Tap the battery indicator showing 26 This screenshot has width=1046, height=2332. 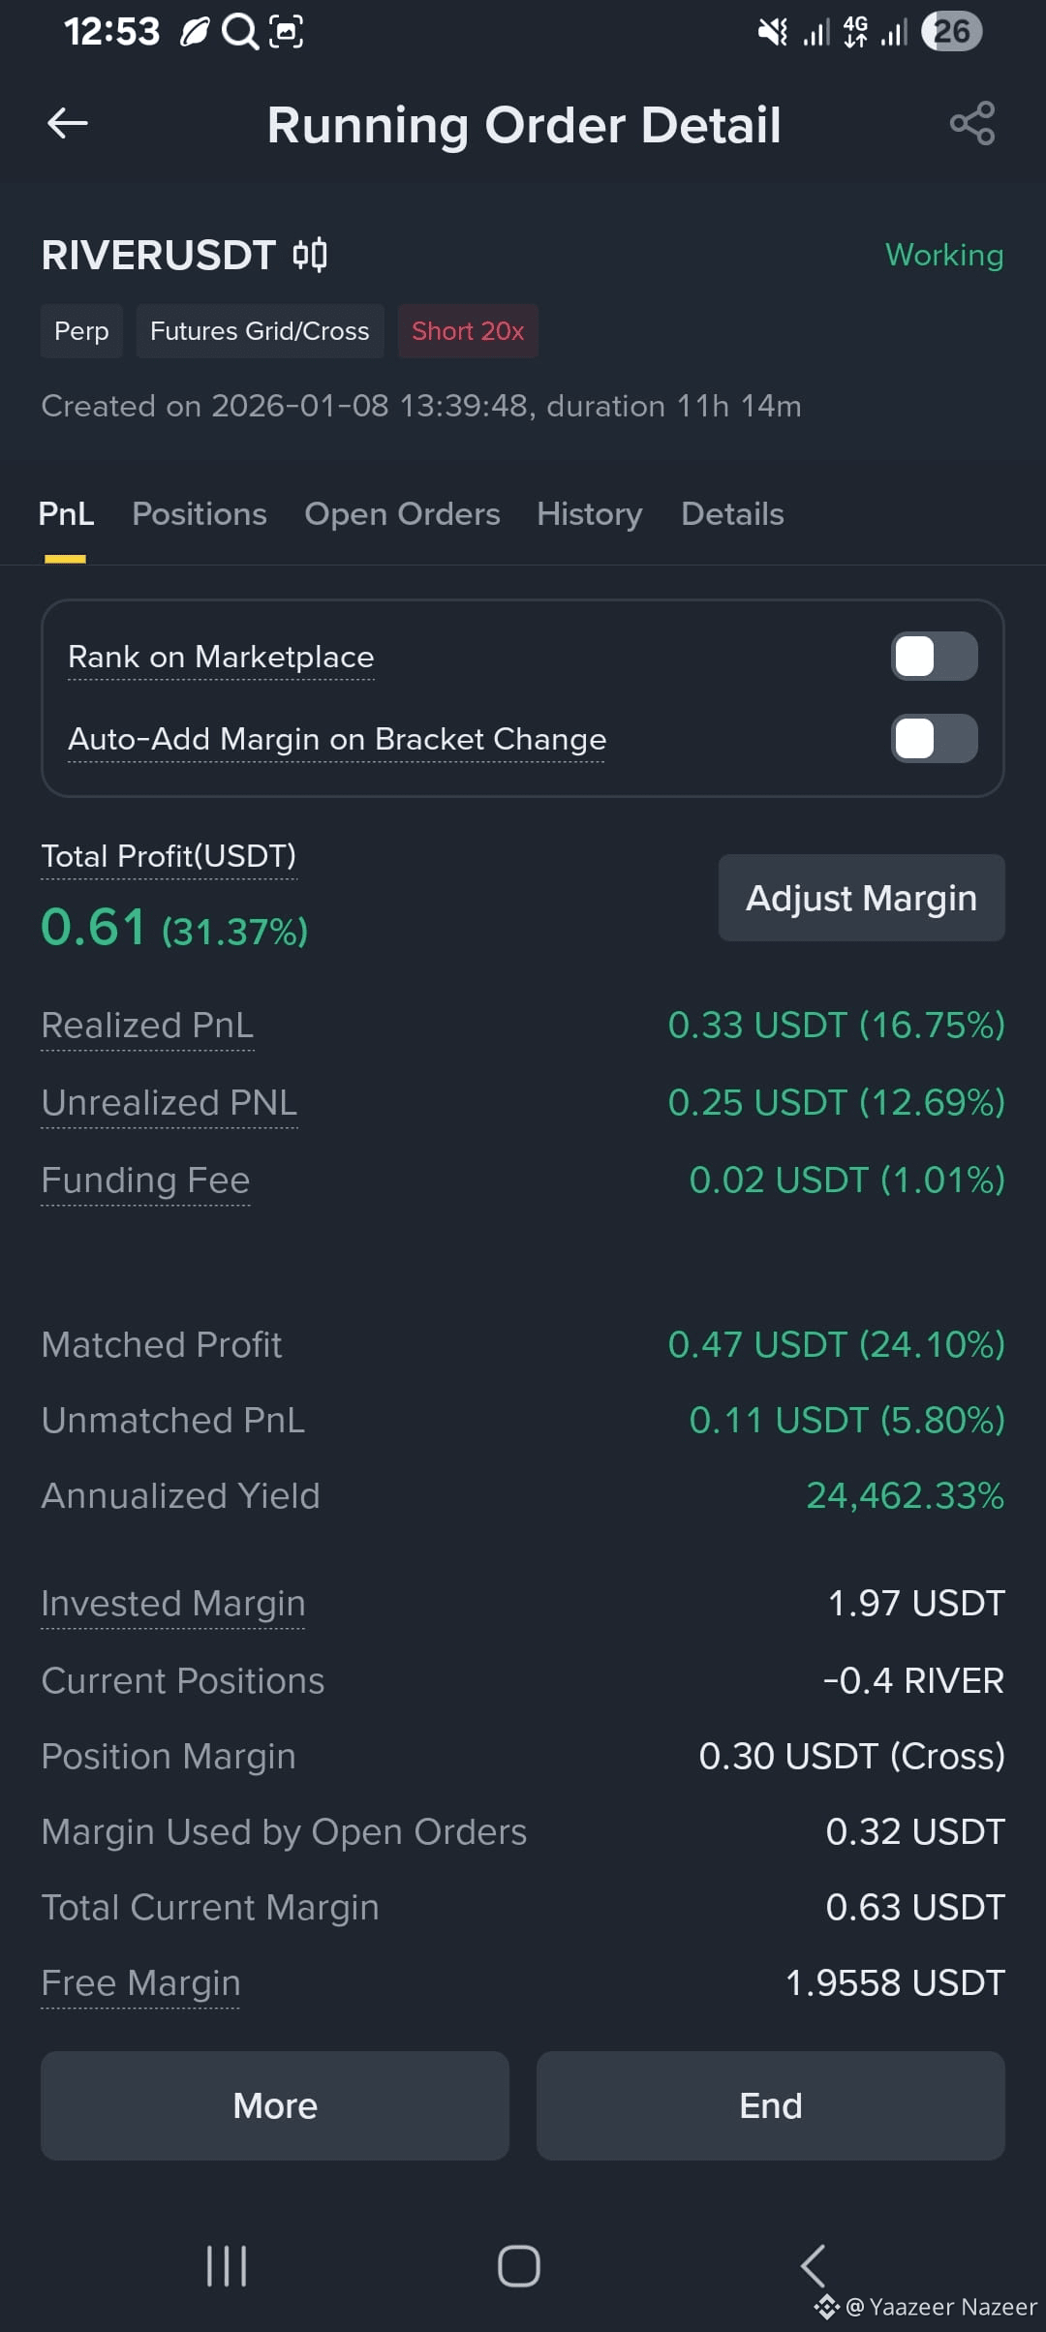[x=952, y=31]
